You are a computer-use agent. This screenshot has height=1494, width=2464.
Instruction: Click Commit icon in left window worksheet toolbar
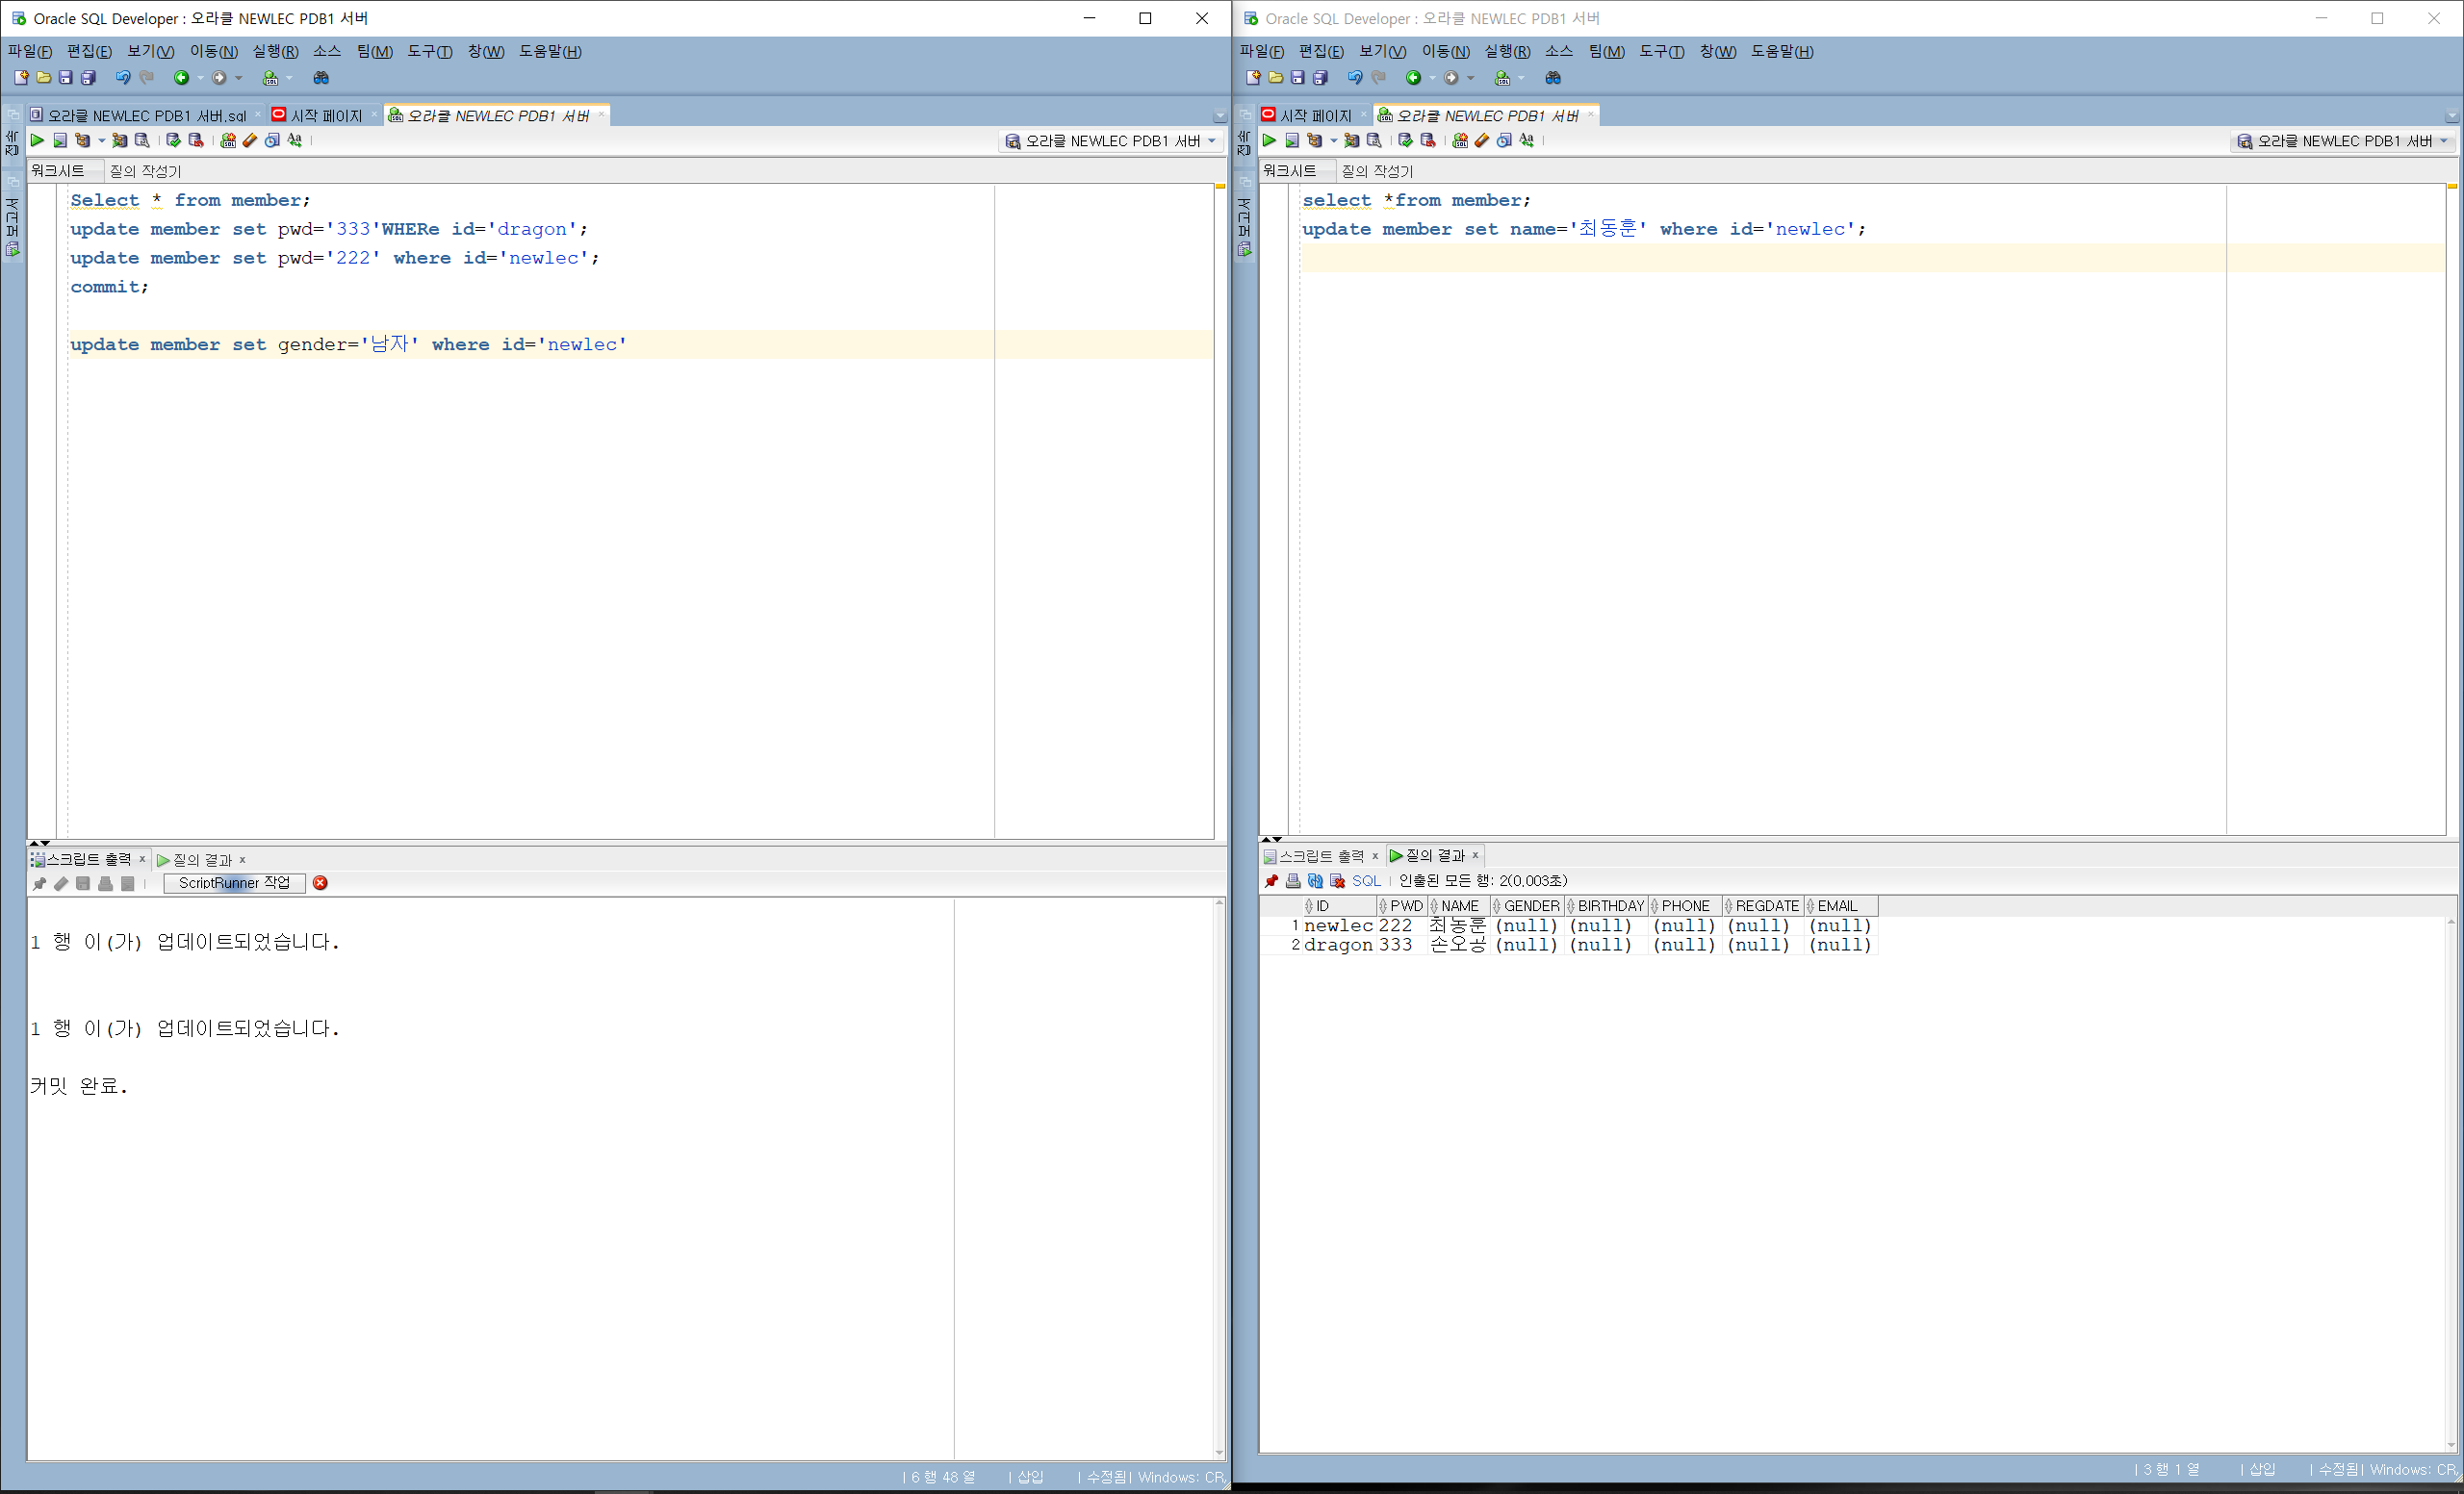click(173, 140)
